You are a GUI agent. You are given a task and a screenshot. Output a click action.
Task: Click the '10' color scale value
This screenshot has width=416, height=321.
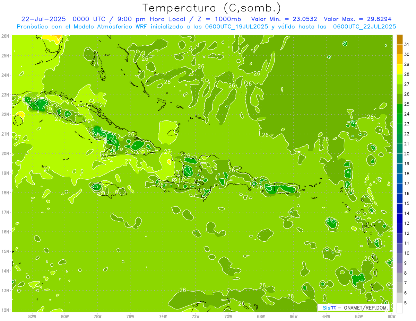pyautogui.click(x=407, y=253)
